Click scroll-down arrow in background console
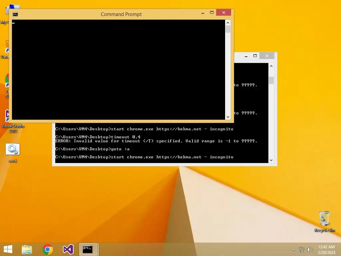 point(271,160)
